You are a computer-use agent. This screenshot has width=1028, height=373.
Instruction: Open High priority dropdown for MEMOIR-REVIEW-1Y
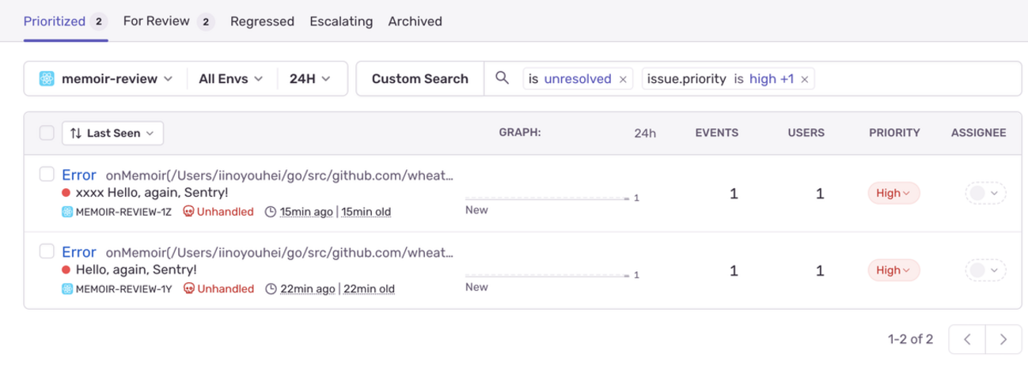pyautogui.click(x=893, y=270)
